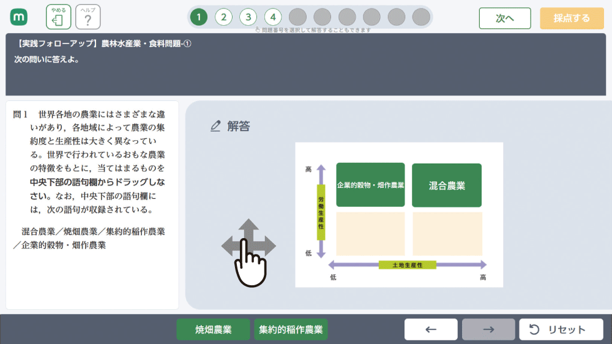Click the left arrow undo button
The width and height of the screenshot is (612, 344).
pyautogui.click(x=431, y=329)
